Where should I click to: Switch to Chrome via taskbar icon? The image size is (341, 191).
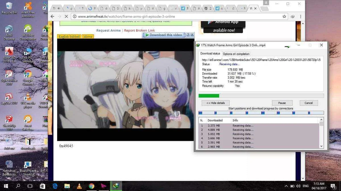(92, 186)
